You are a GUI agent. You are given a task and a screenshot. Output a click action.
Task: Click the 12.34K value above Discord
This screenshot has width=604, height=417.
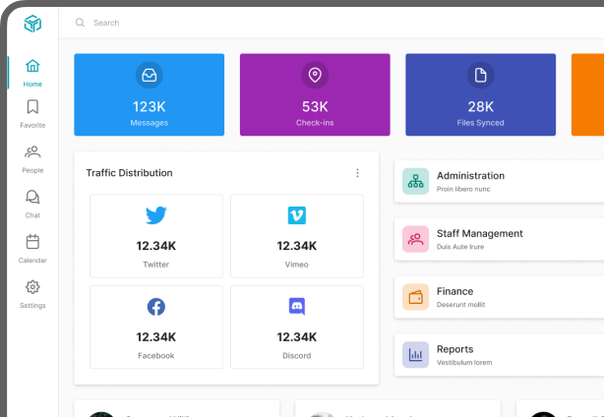[297, 337]
